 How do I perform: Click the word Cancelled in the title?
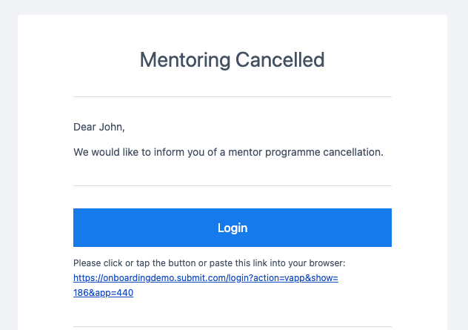280,60
